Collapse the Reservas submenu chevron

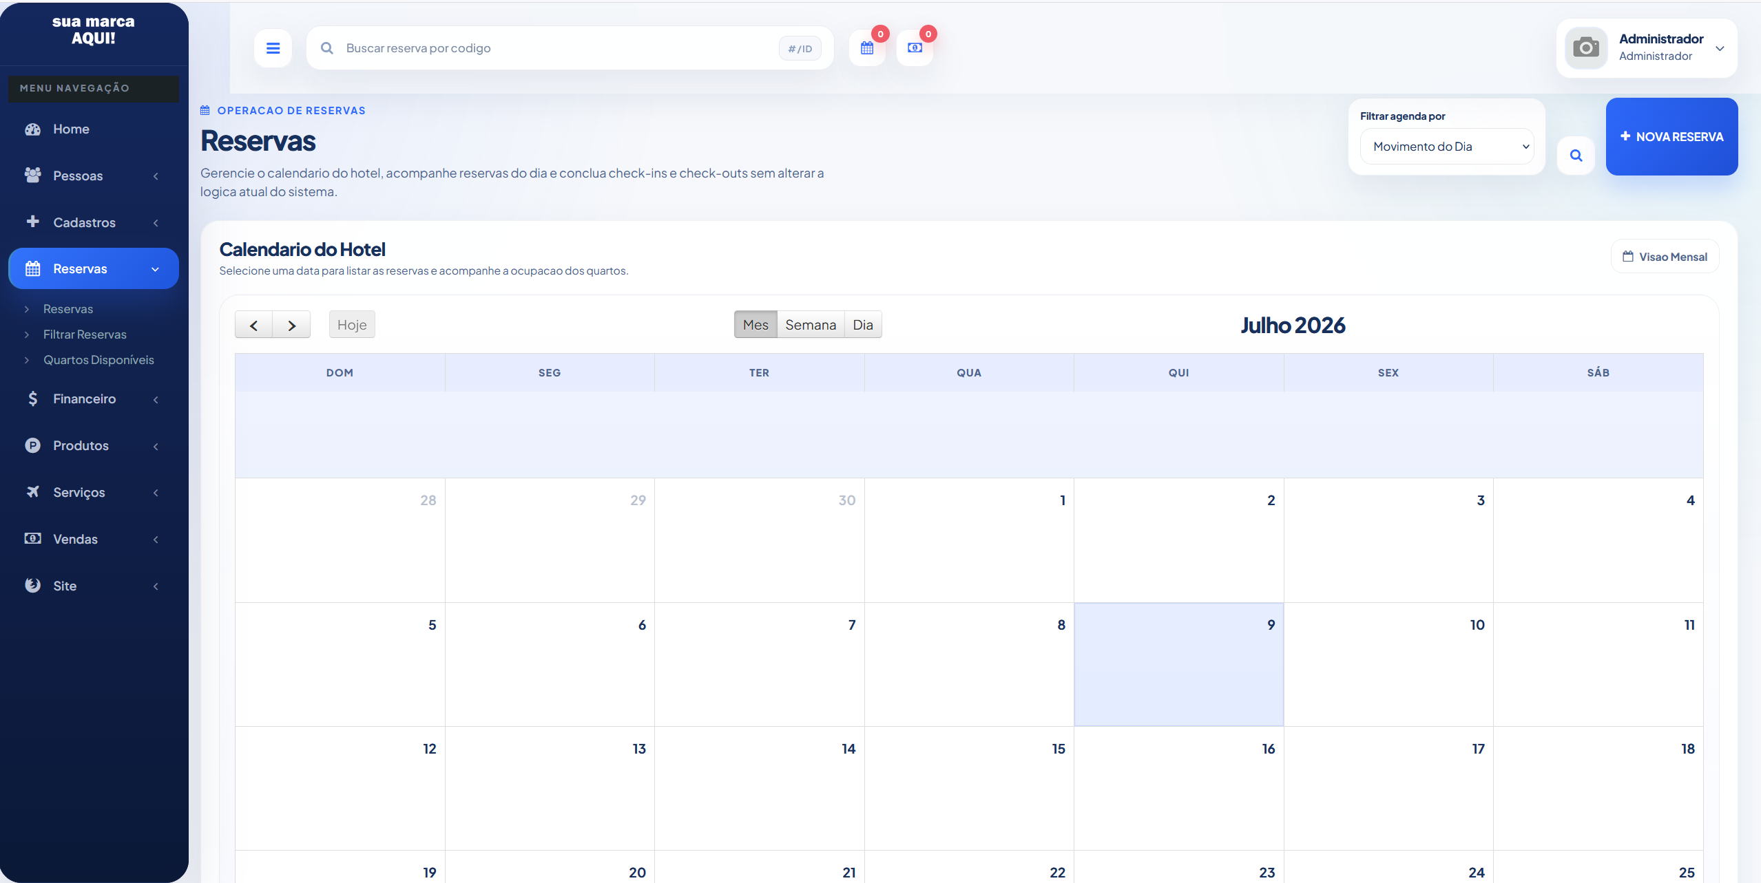click(x=155, y=269)
